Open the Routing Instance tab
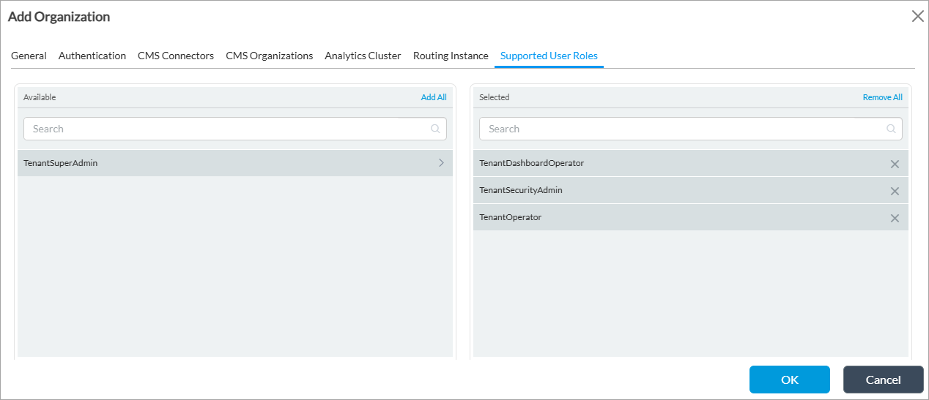The image size is (929, 400). (x=451, y=56)
